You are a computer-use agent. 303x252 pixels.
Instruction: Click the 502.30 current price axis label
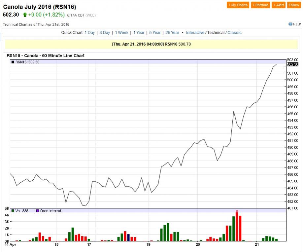point(293,64)
